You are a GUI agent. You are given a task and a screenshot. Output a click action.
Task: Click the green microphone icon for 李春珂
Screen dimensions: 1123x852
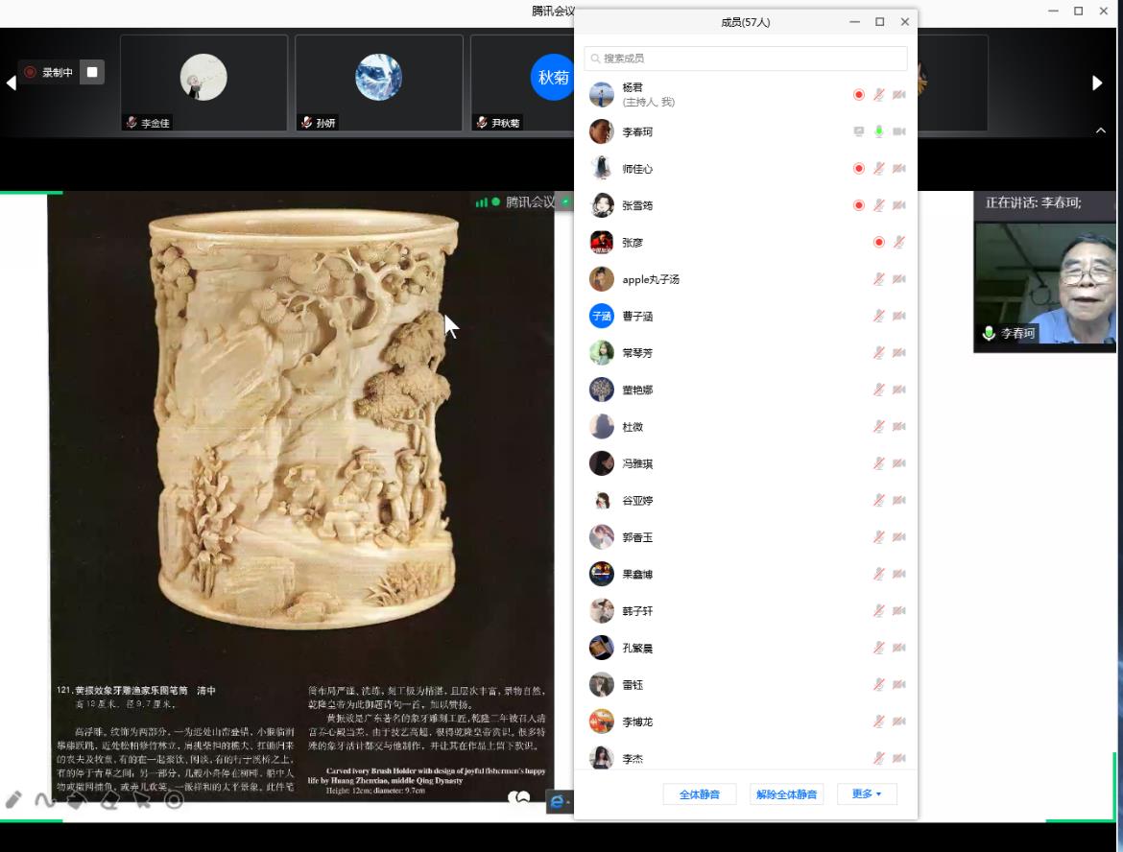click(878, 131)
